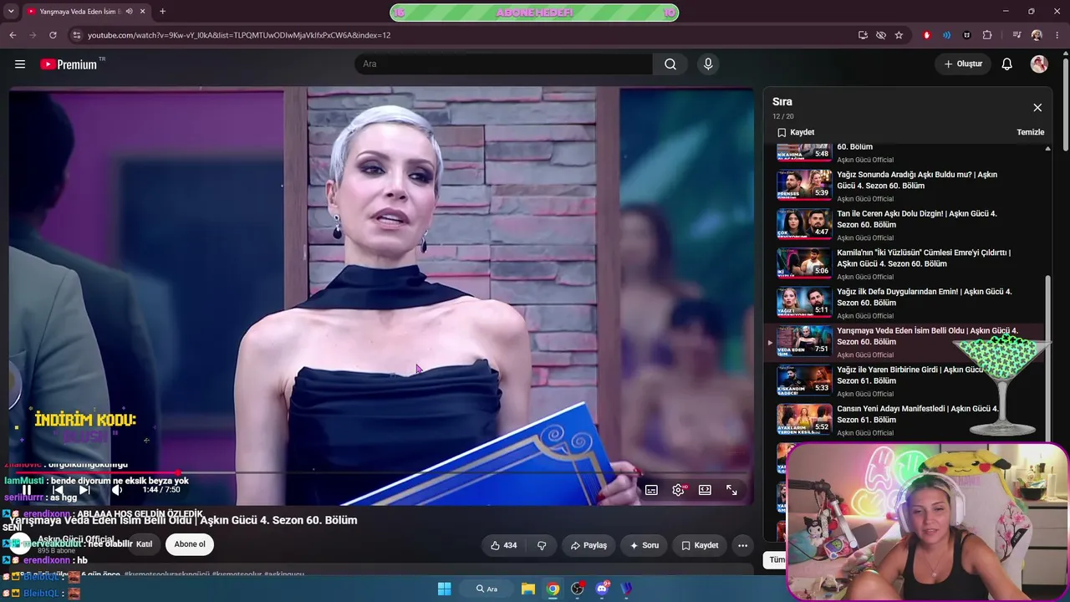Viewport: 1070px width, 602px height.
Task: Click the Soru button
Action: pyautogui.click(x=645, y=545)
